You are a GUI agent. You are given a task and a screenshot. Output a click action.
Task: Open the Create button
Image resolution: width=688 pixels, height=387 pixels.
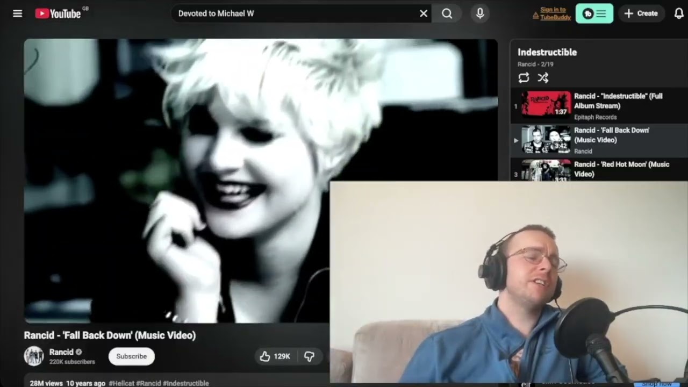[641, 13]
